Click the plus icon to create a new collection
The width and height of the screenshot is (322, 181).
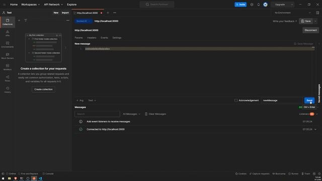point(19,20)
